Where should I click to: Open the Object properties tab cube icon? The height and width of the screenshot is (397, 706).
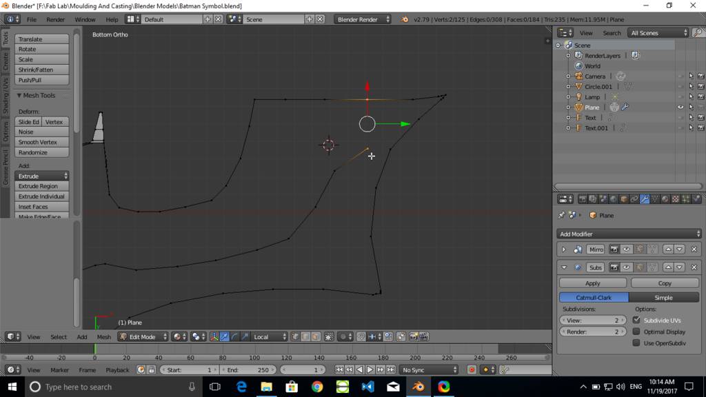[623, 199]
